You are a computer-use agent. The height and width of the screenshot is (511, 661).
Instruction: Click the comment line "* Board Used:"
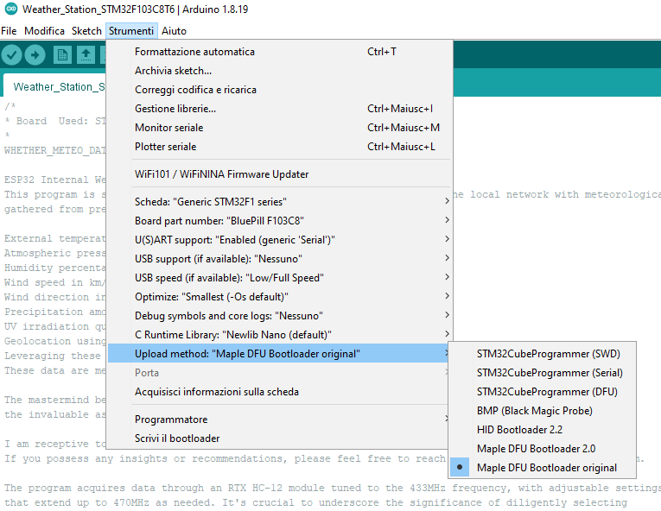click(54, 121)
